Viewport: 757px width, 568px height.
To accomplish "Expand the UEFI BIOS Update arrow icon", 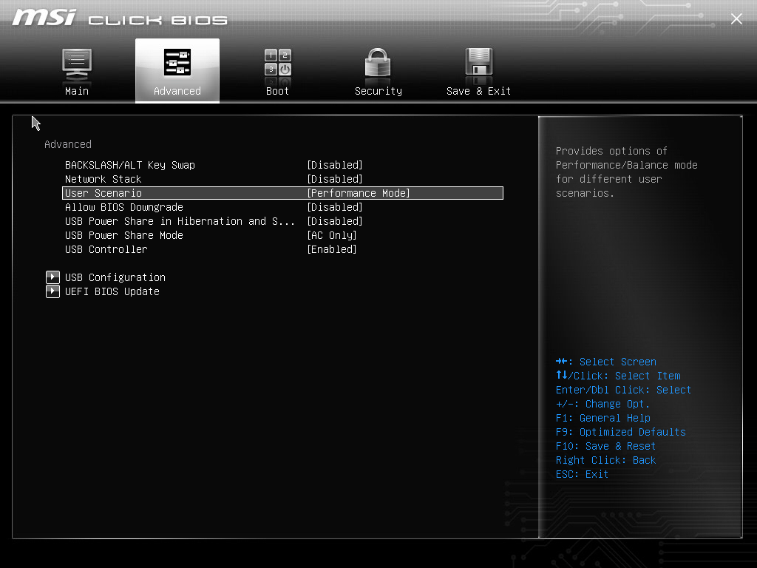I will 52,291.
